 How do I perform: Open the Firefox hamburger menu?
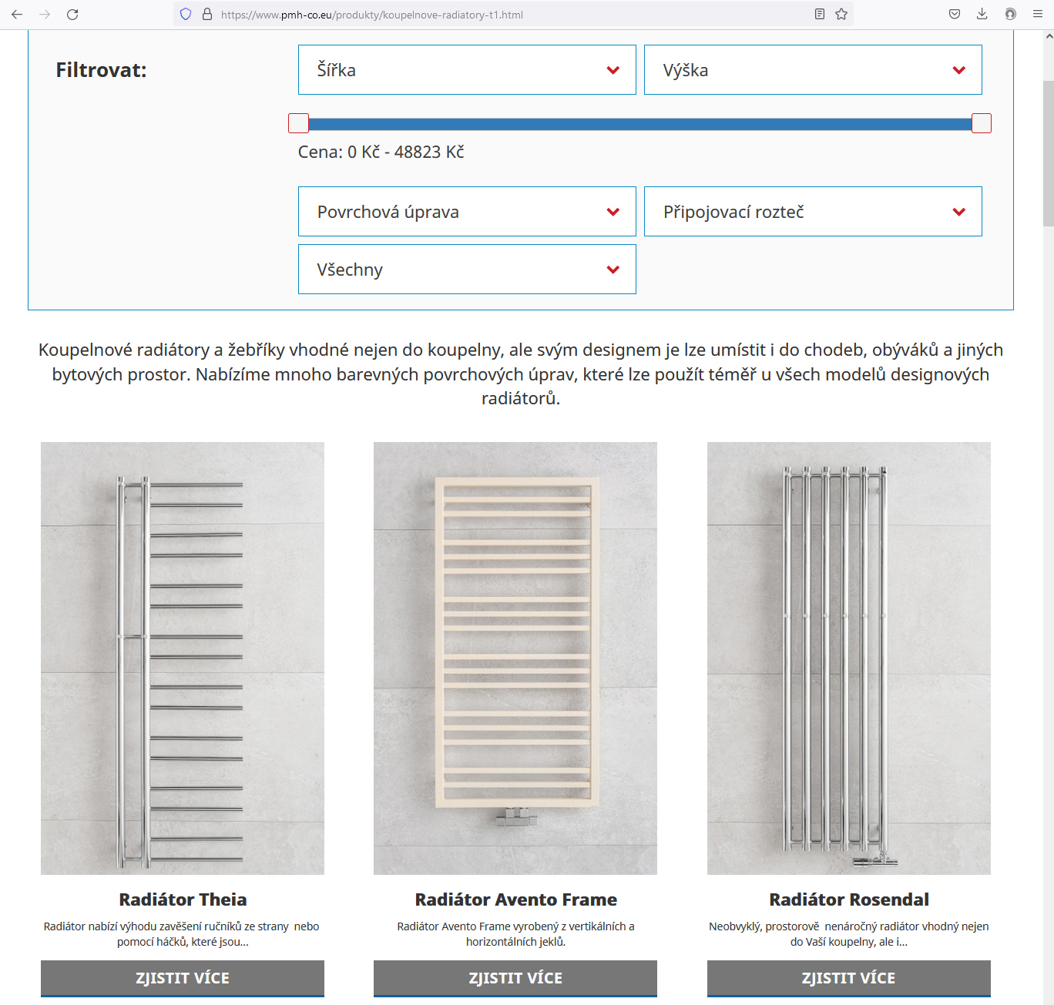[x=1037, y=15]
